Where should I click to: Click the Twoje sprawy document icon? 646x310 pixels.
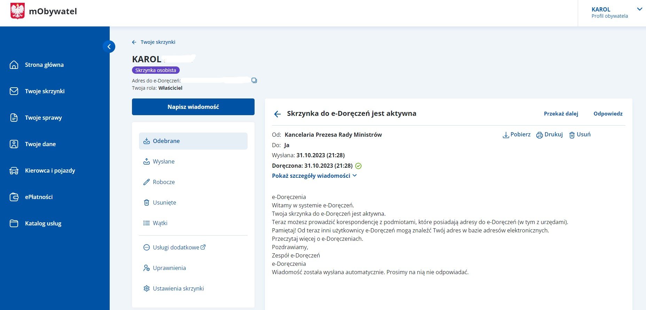(14, 118)
